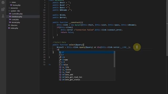Click the closing '?>' PHP tag
This screenshot has height=94, width=168.
[x=50, y=64]
